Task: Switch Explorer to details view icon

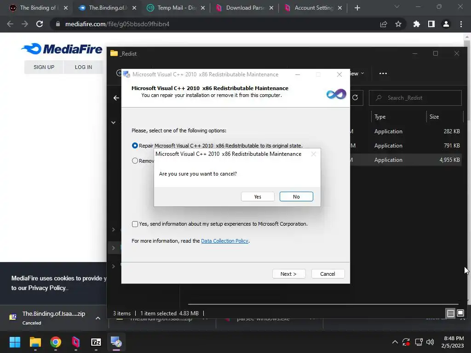Action: [451, 313]
